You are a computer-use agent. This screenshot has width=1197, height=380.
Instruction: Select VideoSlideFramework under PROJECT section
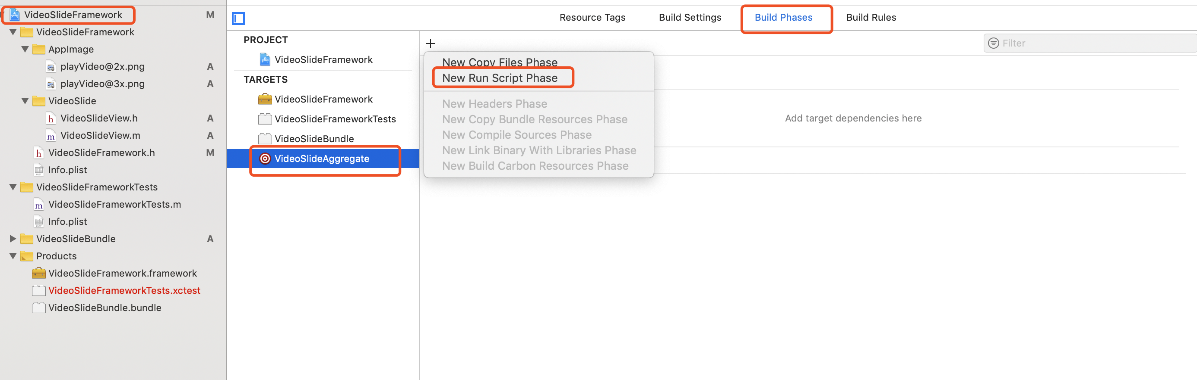pos(323,59)
